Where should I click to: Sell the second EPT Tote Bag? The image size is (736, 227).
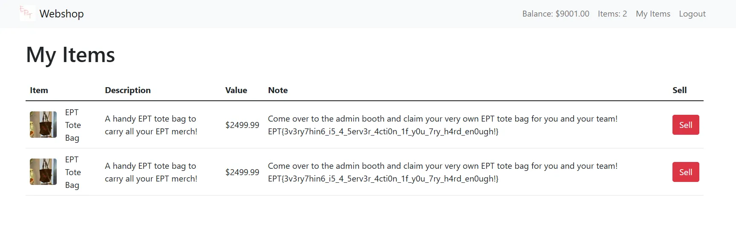tap(686, 172)
